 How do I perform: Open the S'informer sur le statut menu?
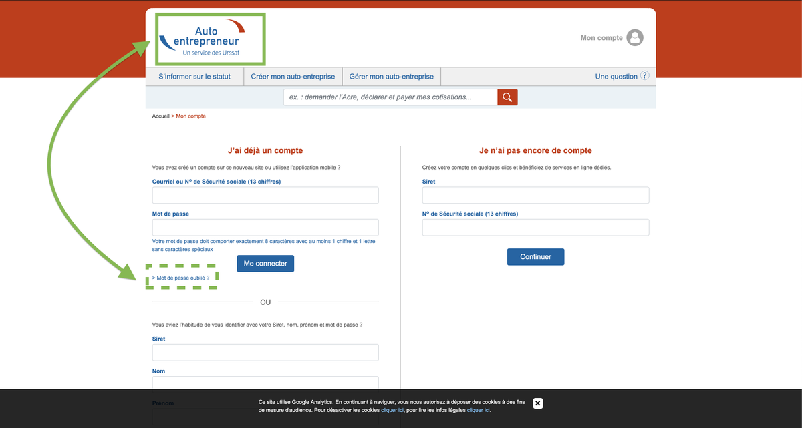pos(194,77)
